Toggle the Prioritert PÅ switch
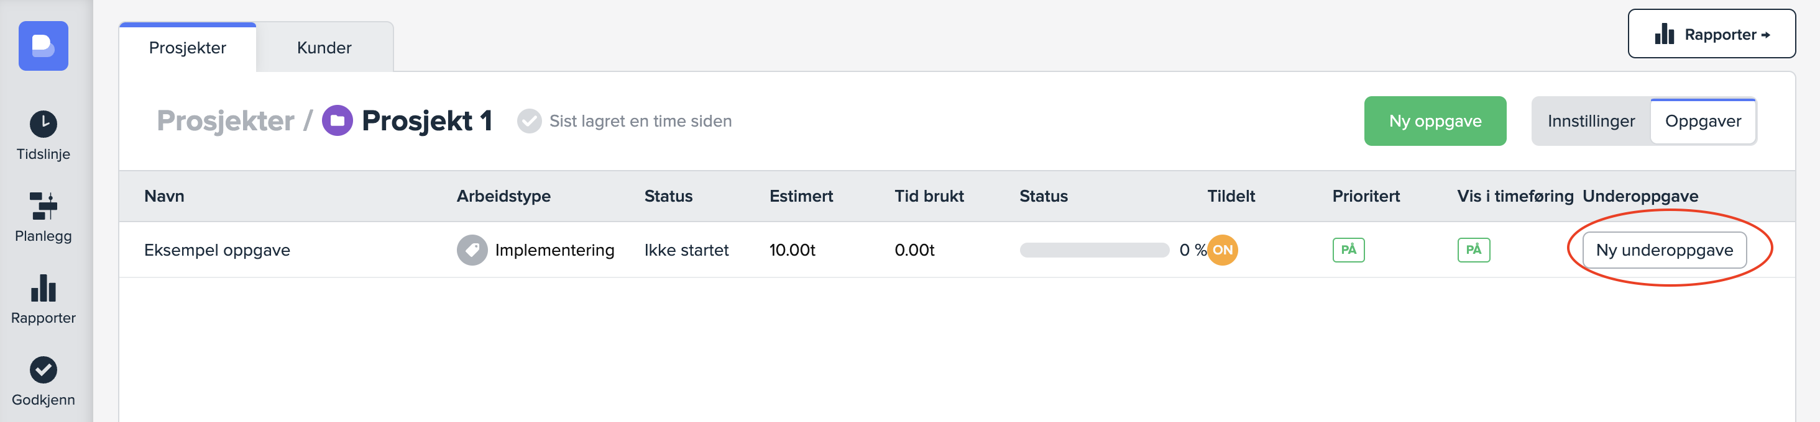This screenshot has width=1820, height=422. coord(1348,250)
